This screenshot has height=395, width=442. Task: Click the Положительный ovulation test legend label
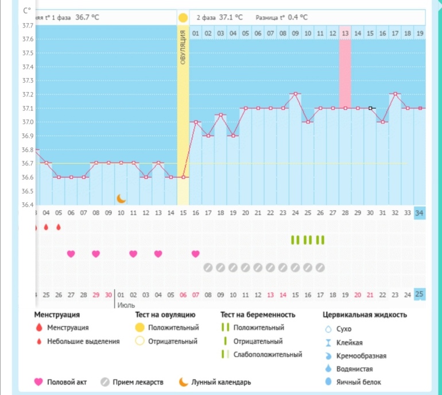coord(173,328)
